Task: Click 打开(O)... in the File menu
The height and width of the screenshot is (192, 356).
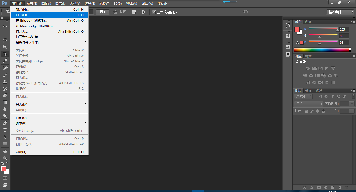Action: coord(50,15)
